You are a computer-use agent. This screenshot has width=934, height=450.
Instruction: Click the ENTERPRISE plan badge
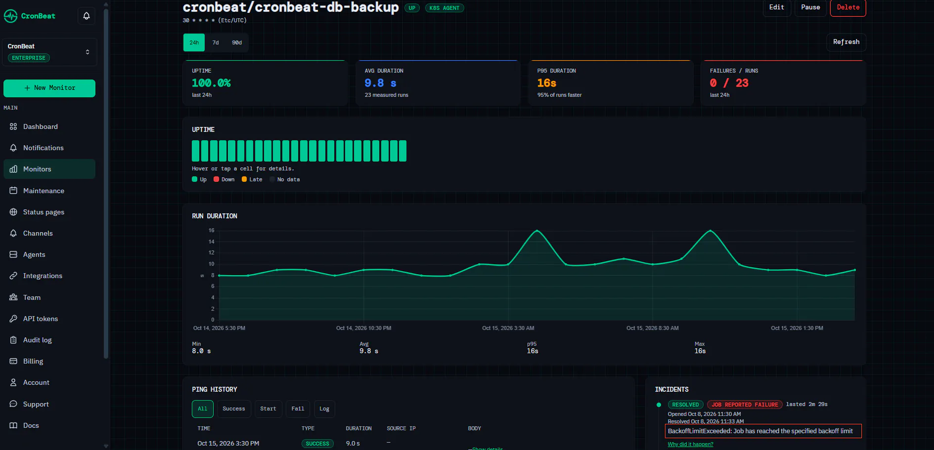coord(29,58)
